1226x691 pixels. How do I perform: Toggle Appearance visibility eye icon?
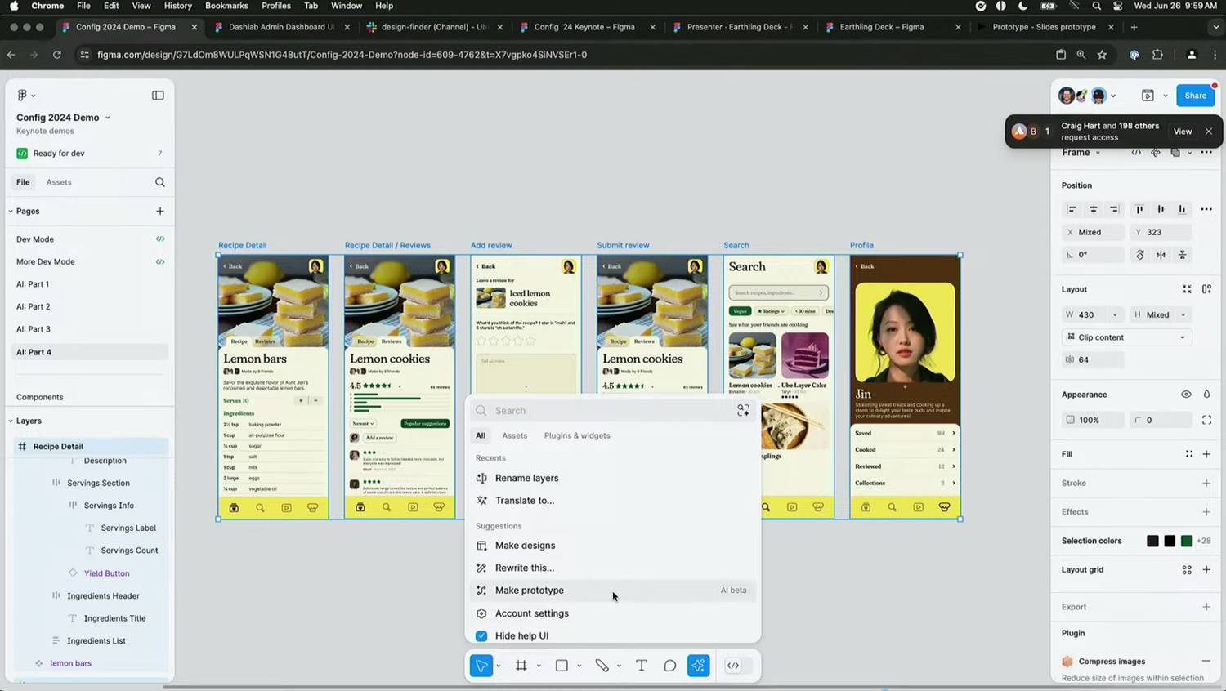point(1186,395)
